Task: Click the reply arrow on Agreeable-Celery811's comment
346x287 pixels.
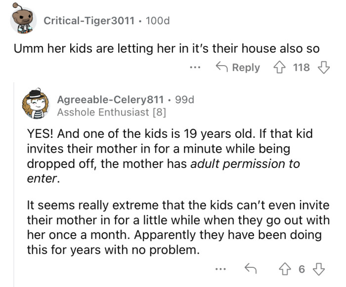Action: tap(250, 269)
